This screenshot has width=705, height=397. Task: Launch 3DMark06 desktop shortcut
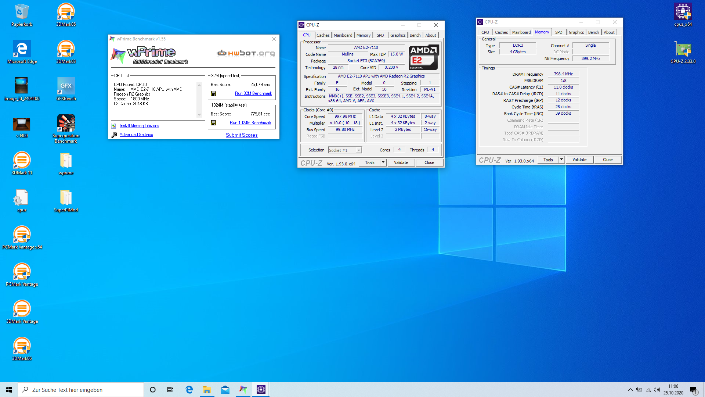coord(22,349)
